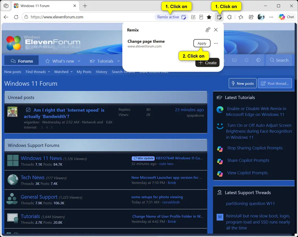
Task: Expand the What's new dropdown arrow
Action: pyautogui.click(x=79, y=61)
